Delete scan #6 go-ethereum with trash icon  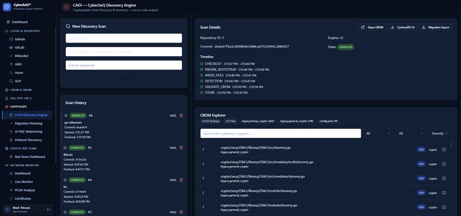point(181,116)
